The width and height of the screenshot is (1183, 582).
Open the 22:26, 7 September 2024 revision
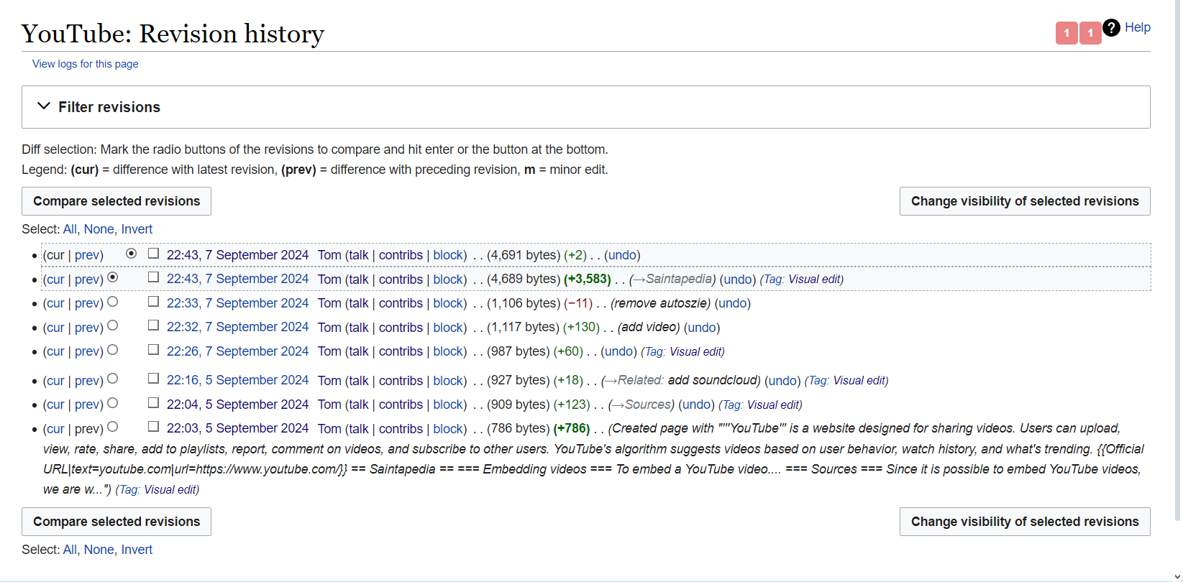(x=237, y=351)
